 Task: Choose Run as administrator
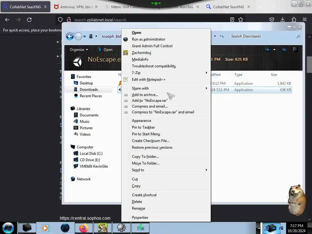[x=166, y=39]
